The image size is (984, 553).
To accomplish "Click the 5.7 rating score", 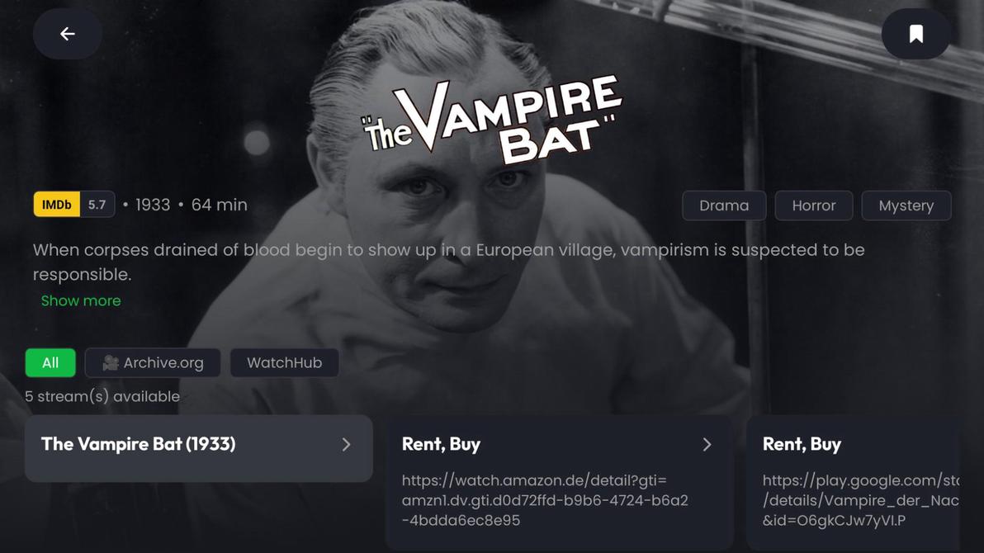I will pos(97,205).
